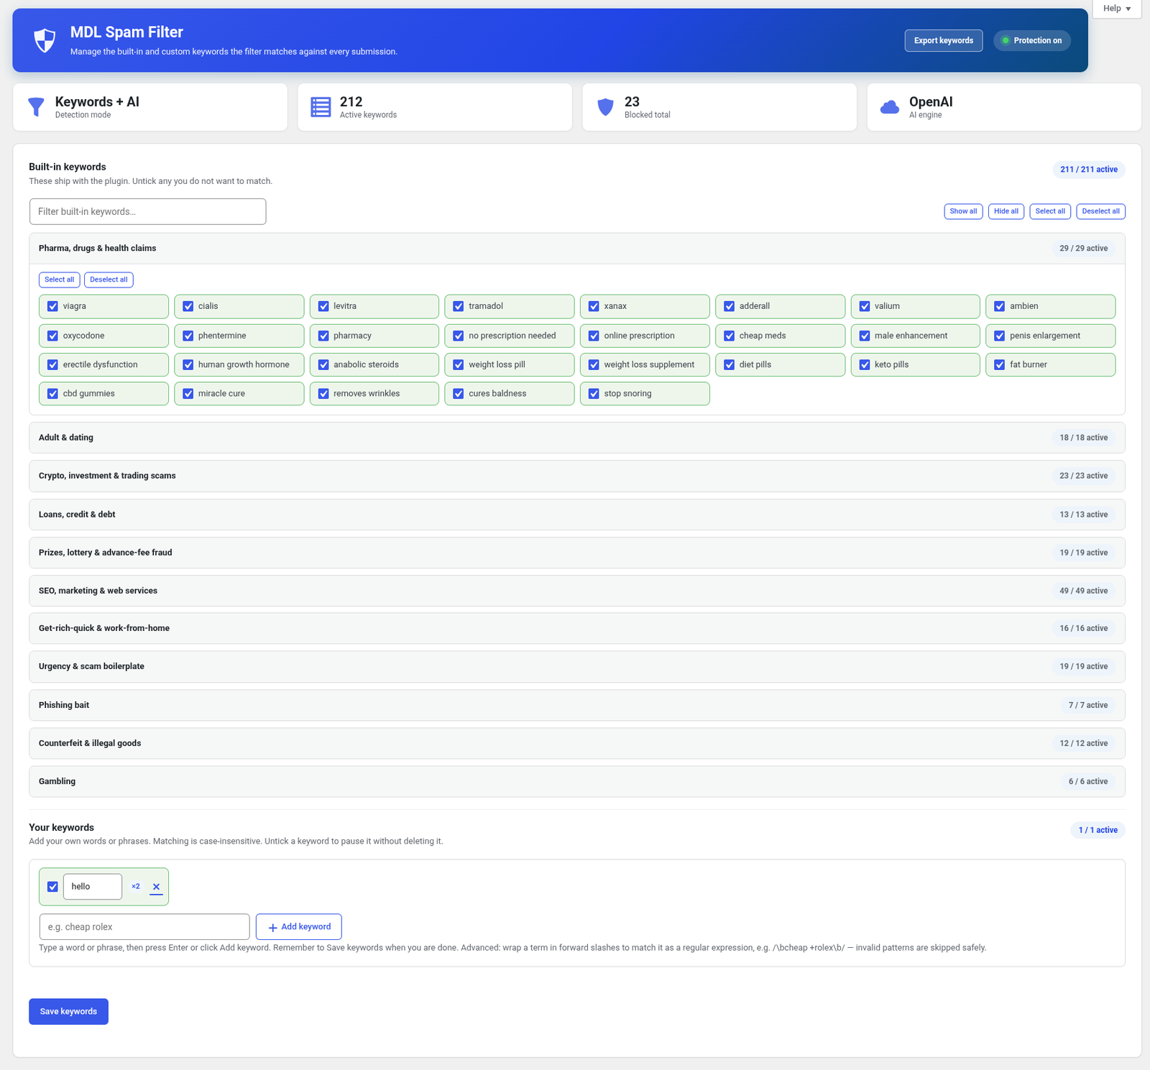Focus the Filter built-in keywords field
Viewport: 1150px width, 1070px height.
point(147,212)
